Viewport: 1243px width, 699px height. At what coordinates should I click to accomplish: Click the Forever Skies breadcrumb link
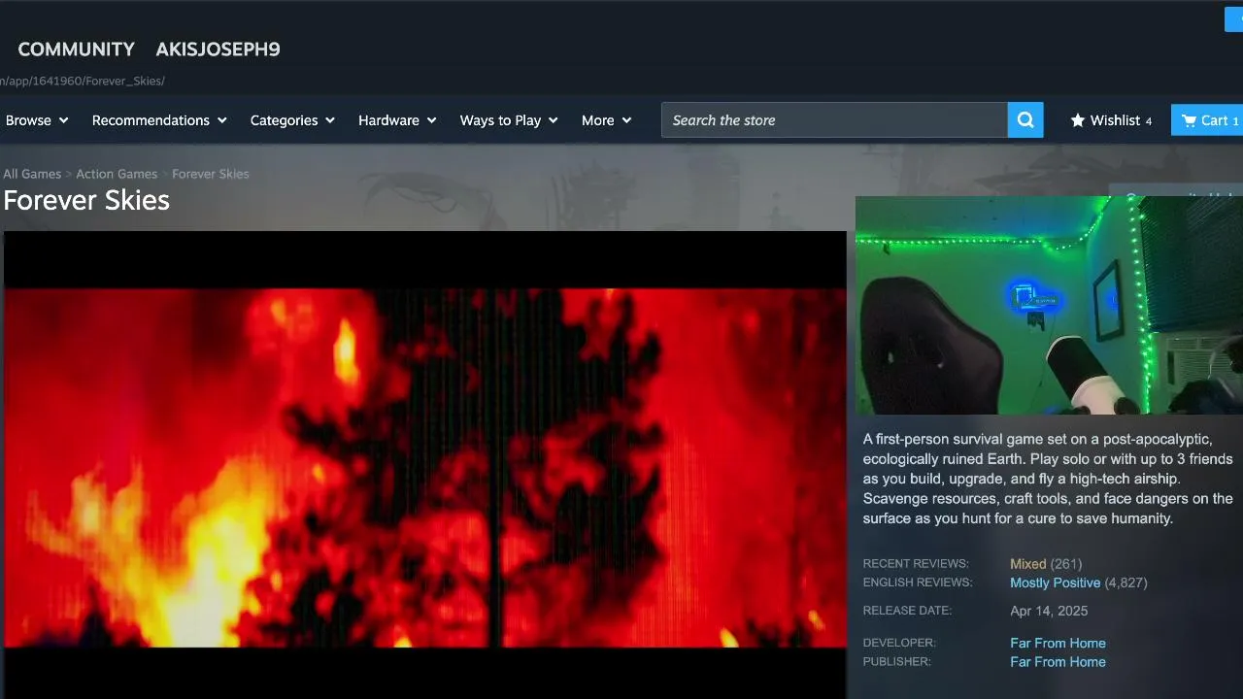(x=211, y=174)
